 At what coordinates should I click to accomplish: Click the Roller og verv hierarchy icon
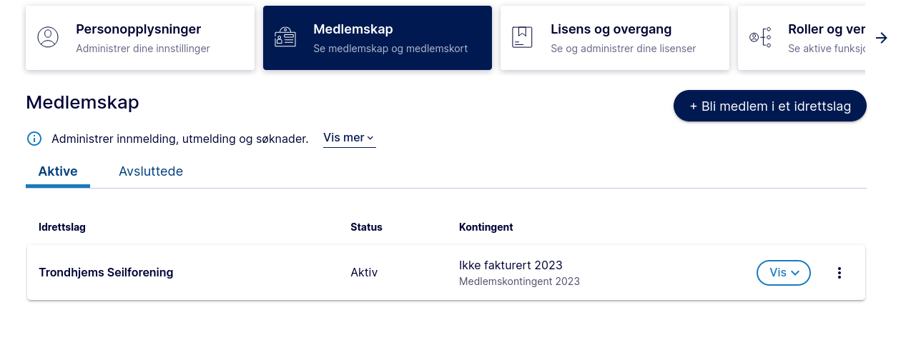coord(759,37)
